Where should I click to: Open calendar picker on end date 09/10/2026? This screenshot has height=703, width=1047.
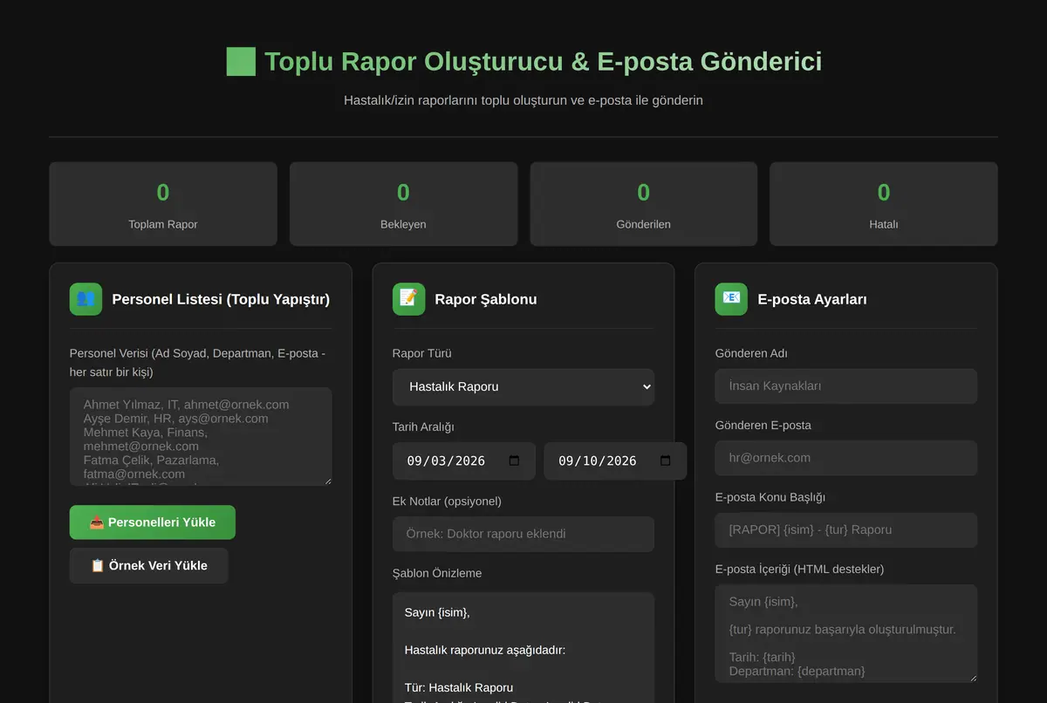coord(666,461)
